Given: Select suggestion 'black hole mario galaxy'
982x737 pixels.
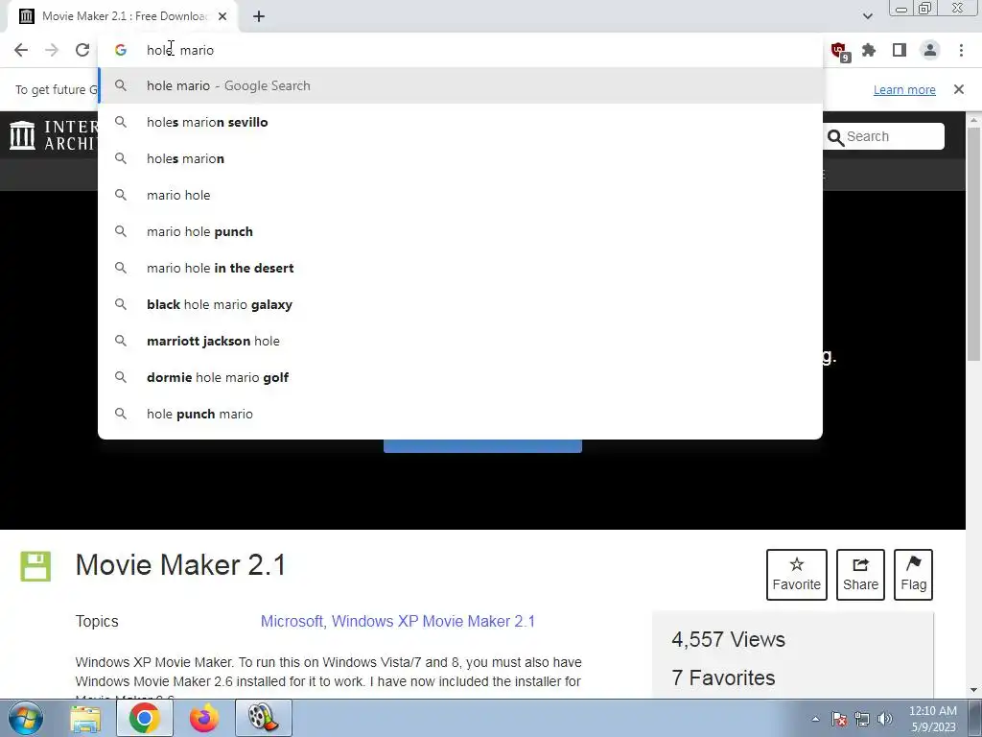Looking at the screenshot, I should point(460,304).
